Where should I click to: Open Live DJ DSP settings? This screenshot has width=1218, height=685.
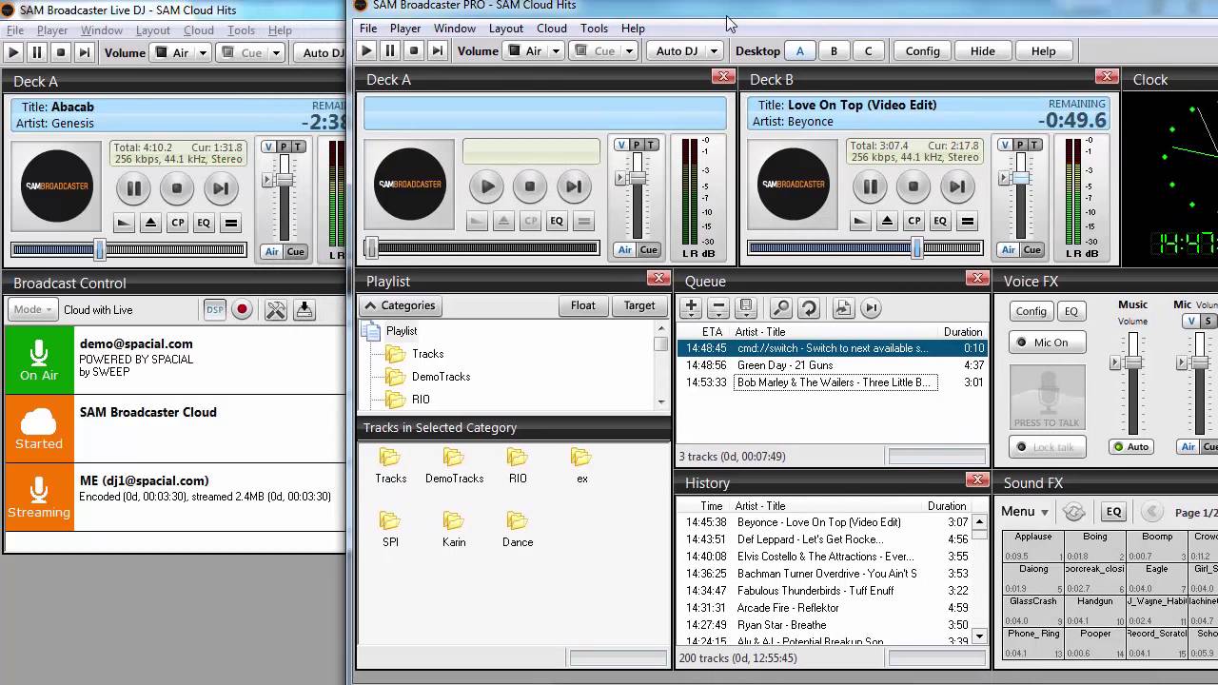click(214, 309)
